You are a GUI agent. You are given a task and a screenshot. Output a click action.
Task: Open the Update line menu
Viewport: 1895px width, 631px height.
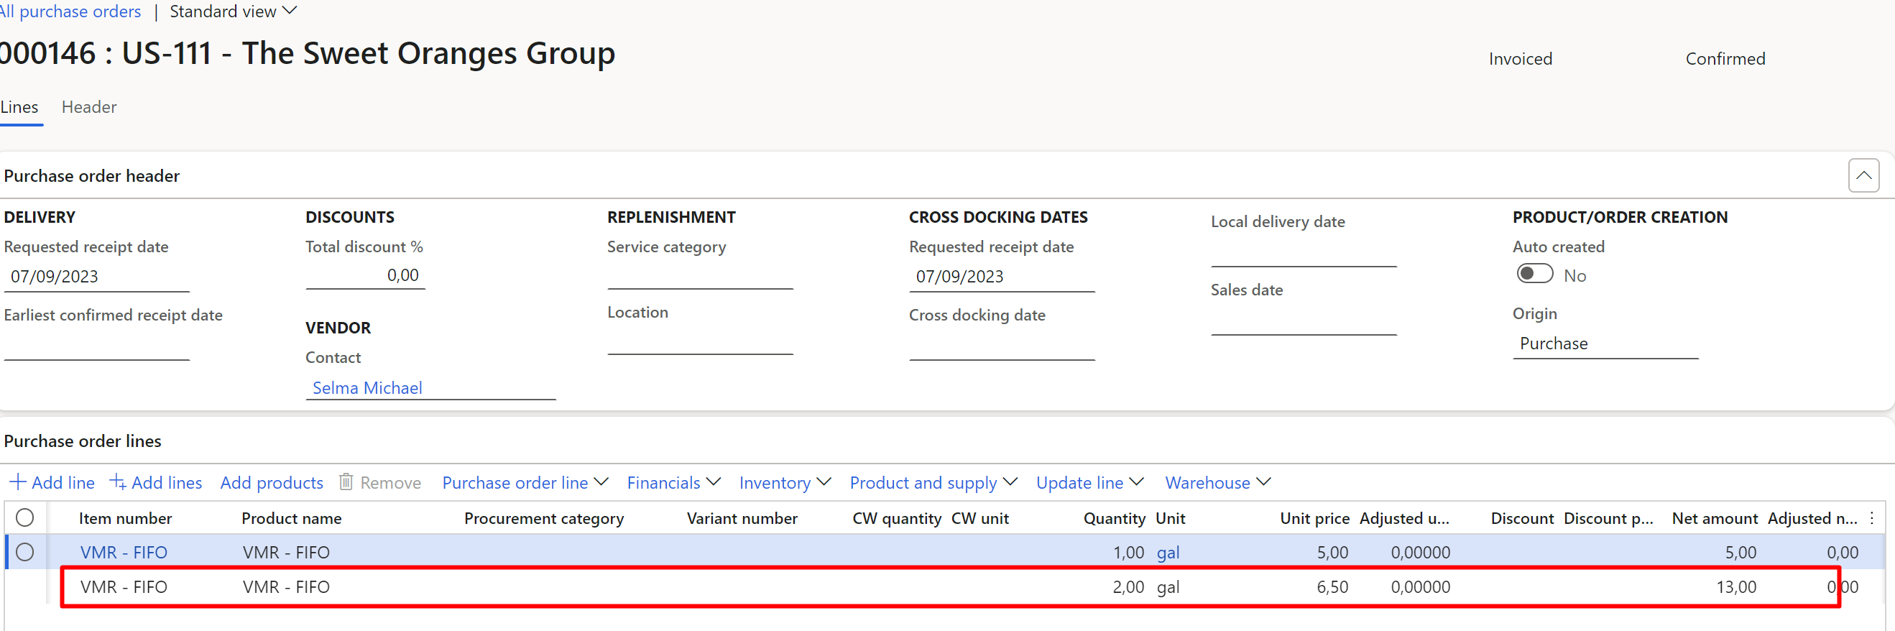tap(1090, 482)
